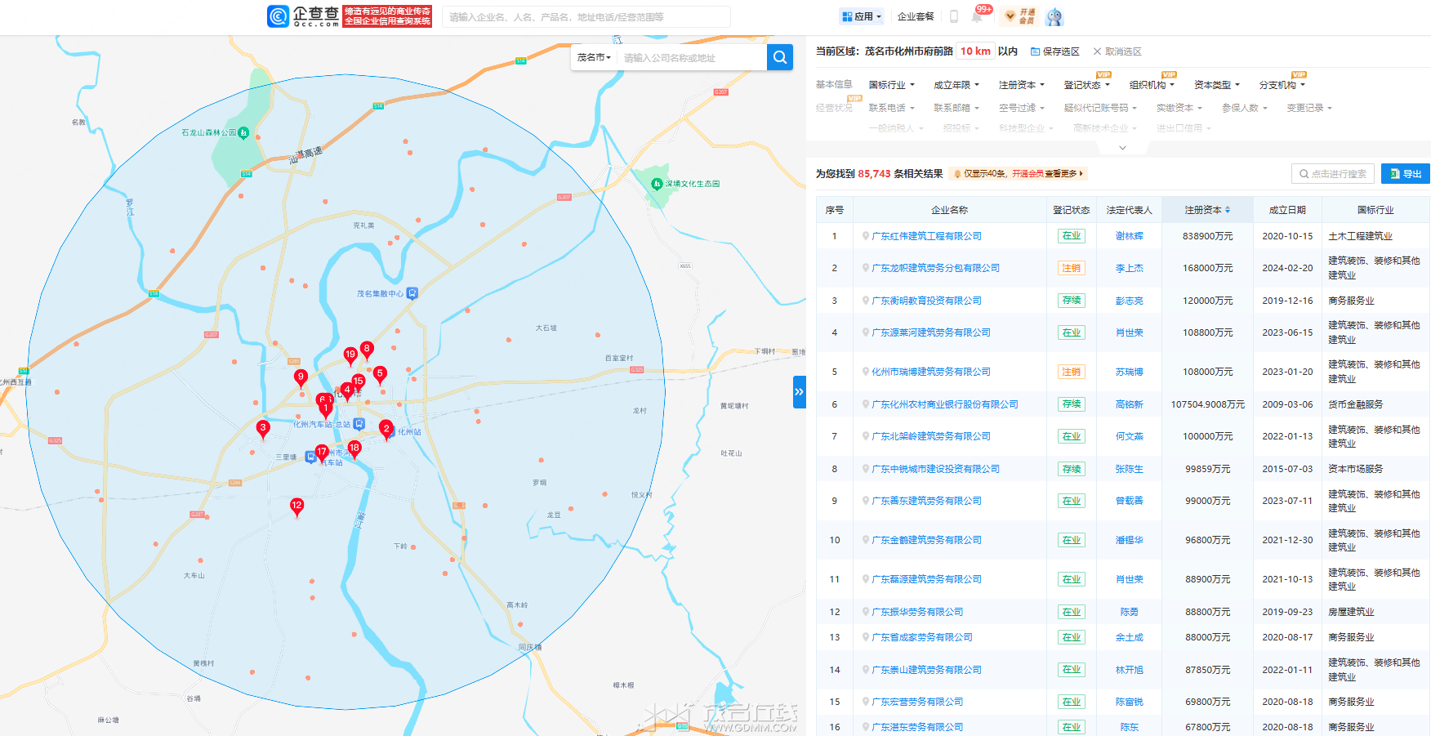Expand the 注册资本 filter dropdown

pos(1021,85)
